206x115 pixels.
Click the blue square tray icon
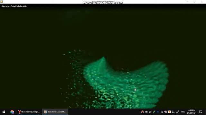158,112
